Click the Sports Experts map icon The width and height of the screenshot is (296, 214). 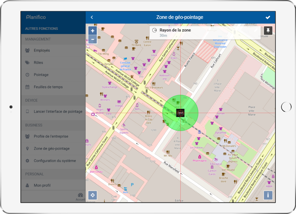[x=124, y=125]
